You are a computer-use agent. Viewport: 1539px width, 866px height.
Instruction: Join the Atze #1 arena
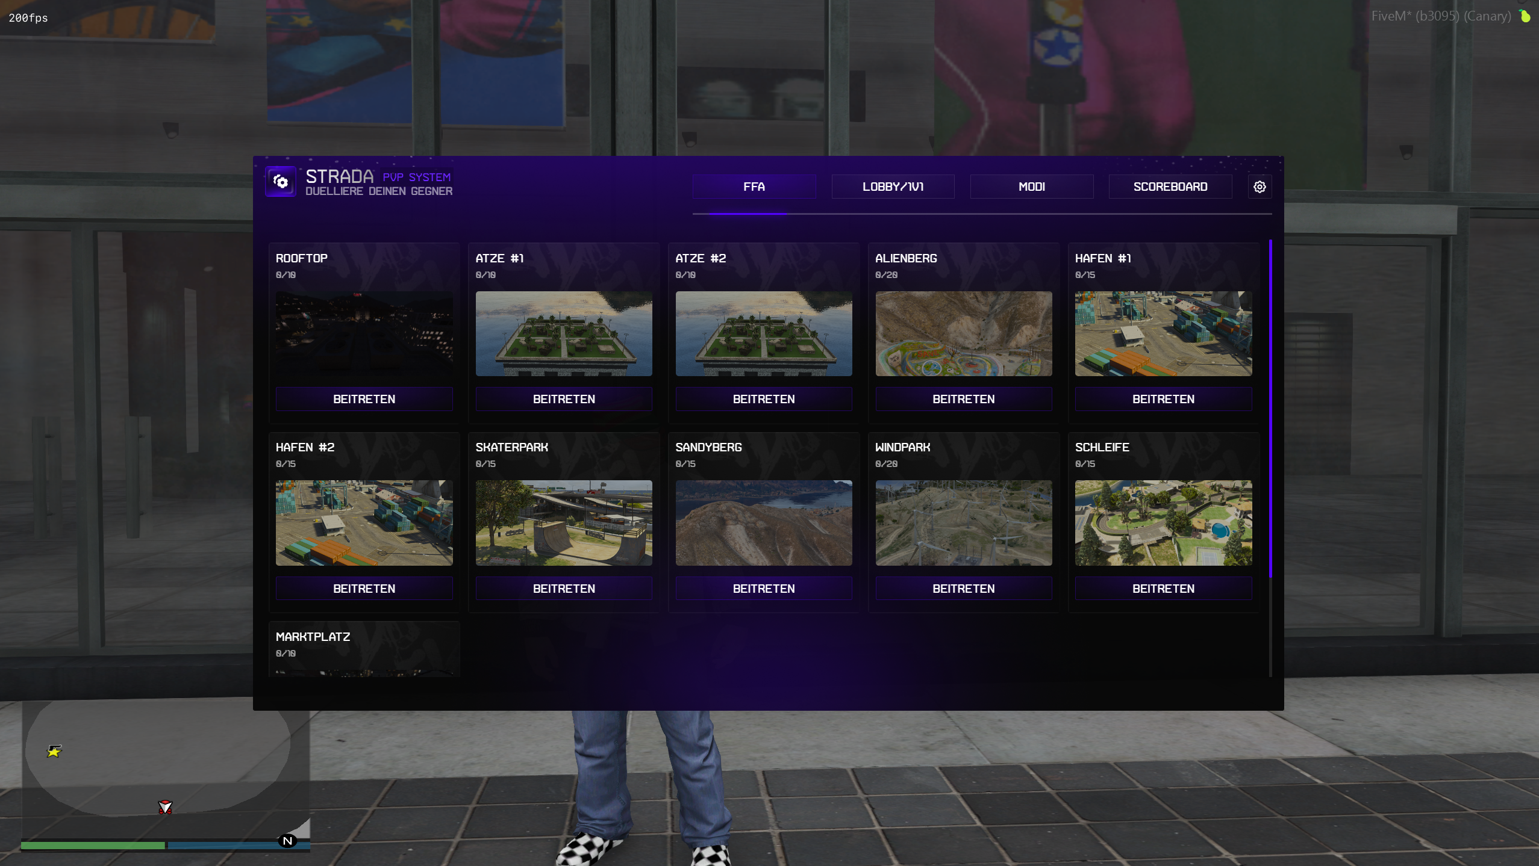tap(564, 399)
